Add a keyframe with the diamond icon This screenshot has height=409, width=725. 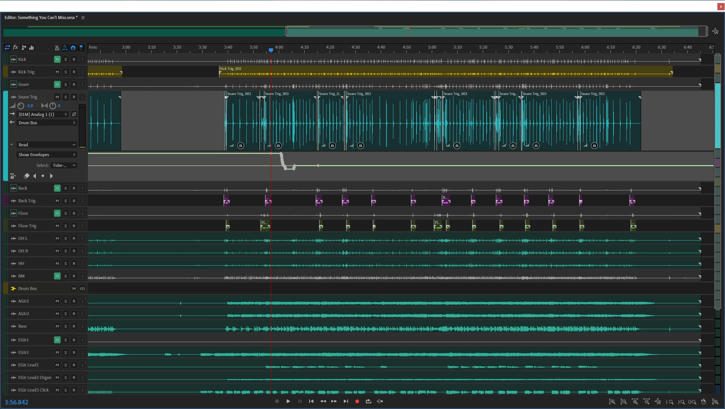[x=43, y=176]
